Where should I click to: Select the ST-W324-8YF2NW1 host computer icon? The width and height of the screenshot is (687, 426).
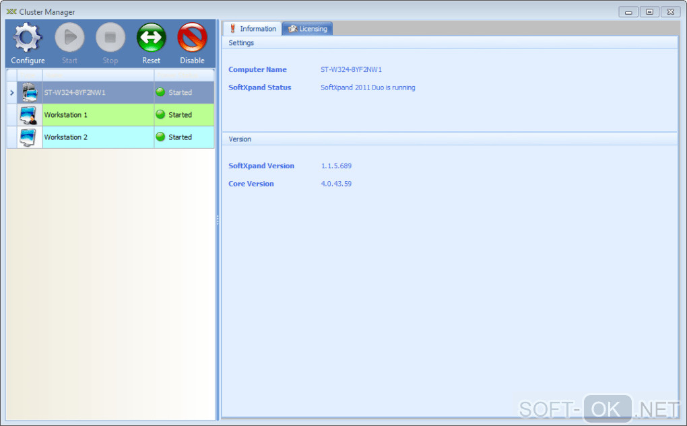[x=30, y=92]
